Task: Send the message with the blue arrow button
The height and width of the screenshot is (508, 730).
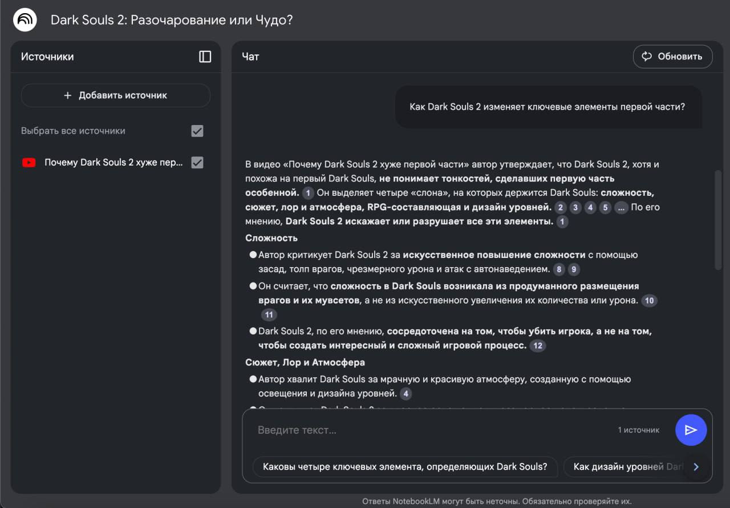Action: [691, 430]
